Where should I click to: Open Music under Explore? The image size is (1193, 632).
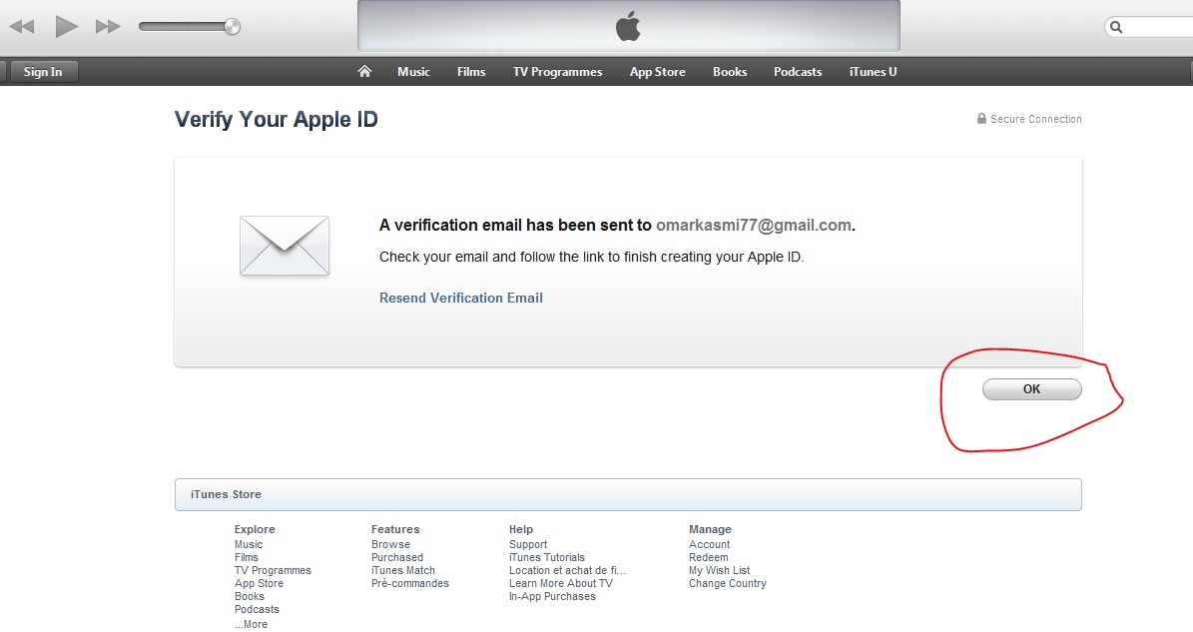pyautogui.click(x=249, y=544)
